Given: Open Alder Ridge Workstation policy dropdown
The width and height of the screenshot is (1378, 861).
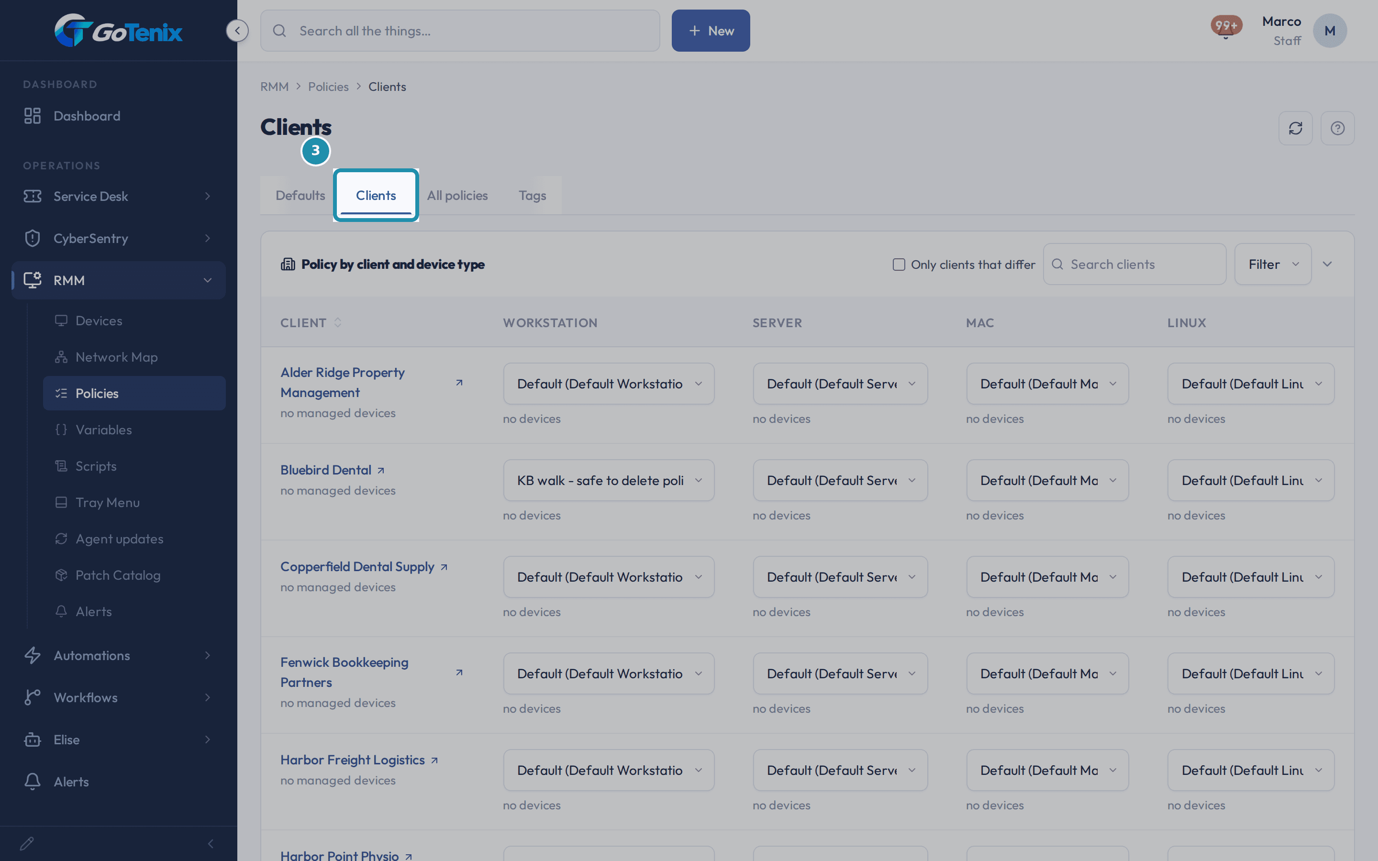Looking at the screenshot, I should click(609, 384).
